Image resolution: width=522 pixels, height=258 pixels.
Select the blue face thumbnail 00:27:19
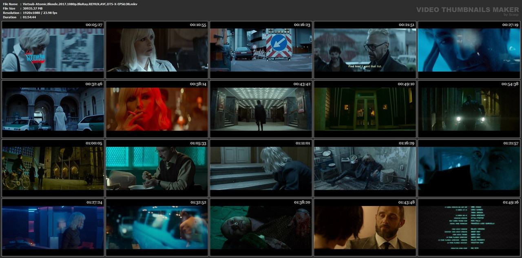(469, 50)
